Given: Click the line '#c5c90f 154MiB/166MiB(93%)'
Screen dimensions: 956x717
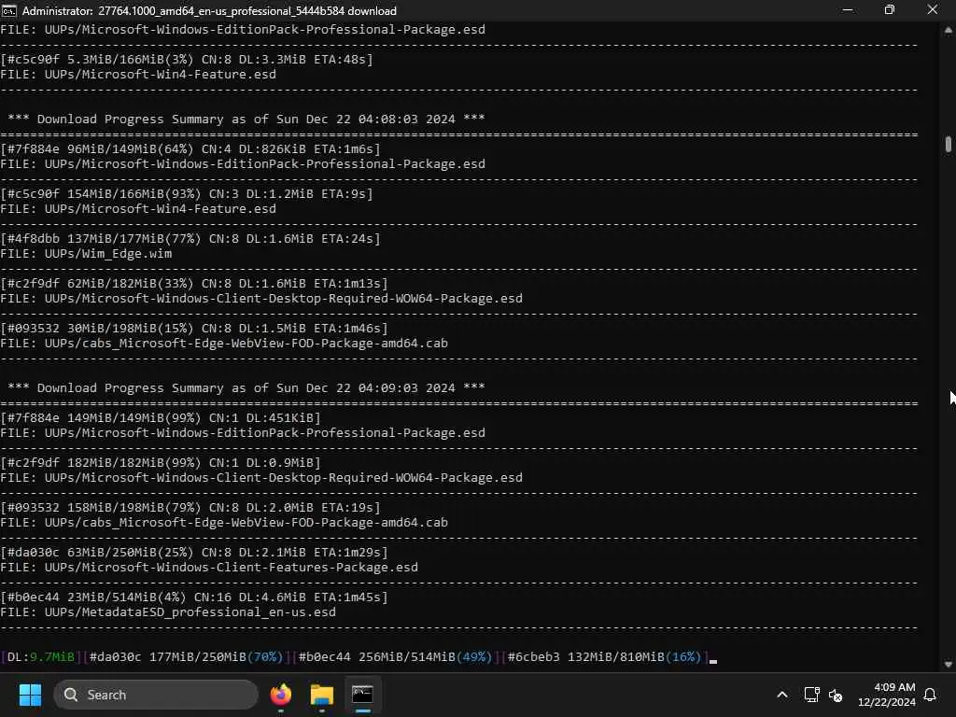Looking at the screenshot, I should pyautogui.click(x=187, y=194).
